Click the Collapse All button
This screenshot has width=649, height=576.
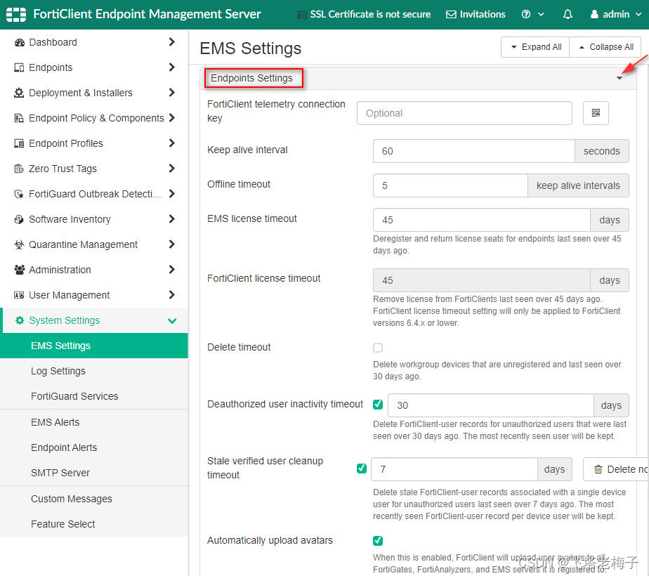pos(605,47)
